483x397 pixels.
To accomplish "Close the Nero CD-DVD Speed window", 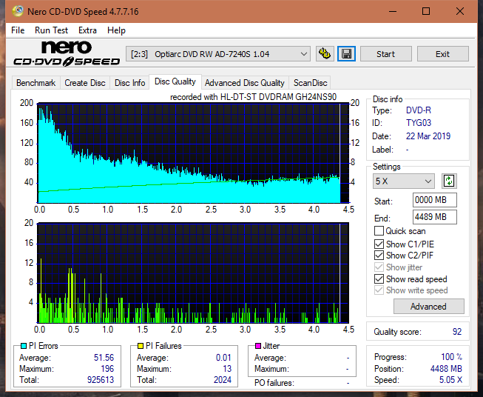I will click(460, 11).
